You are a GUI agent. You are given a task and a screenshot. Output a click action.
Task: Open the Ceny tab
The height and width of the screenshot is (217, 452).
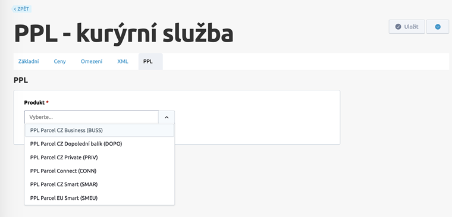(59, 61)
